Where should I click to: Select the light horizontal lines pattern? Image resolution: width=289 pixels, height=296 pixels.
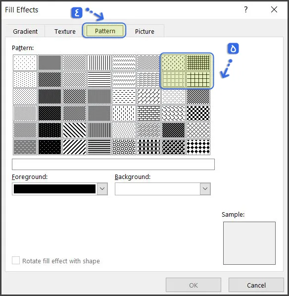(x=99, y=80)
